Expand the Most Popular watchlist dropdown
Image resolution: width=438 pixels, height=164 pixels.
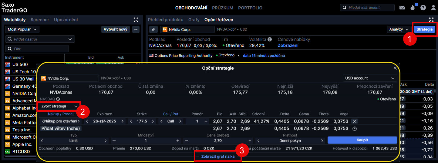pyautogui.click(x=22, y=29)
